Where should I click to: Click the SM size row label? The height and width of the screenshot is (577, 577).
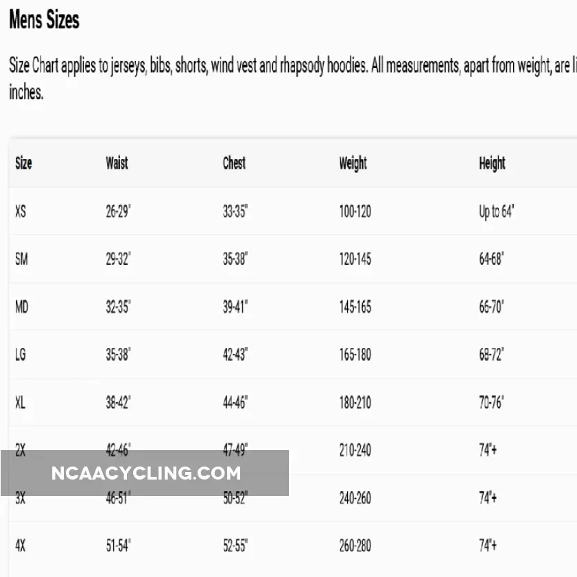pyautogui.click(x=21, y=259)
